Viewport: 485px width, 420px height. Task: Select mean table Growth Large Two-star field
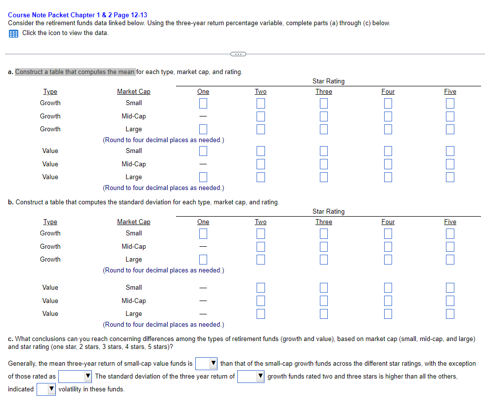[x=261, y=129]
